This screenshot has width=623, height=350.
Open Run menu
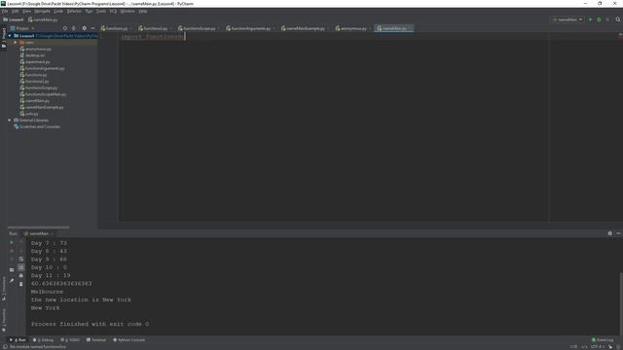point(89,11)
